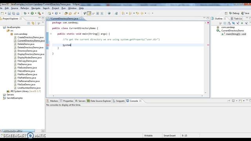251x141 pixels.
Task: Click the Last Edit Location icon
Action: pos(138,13)
